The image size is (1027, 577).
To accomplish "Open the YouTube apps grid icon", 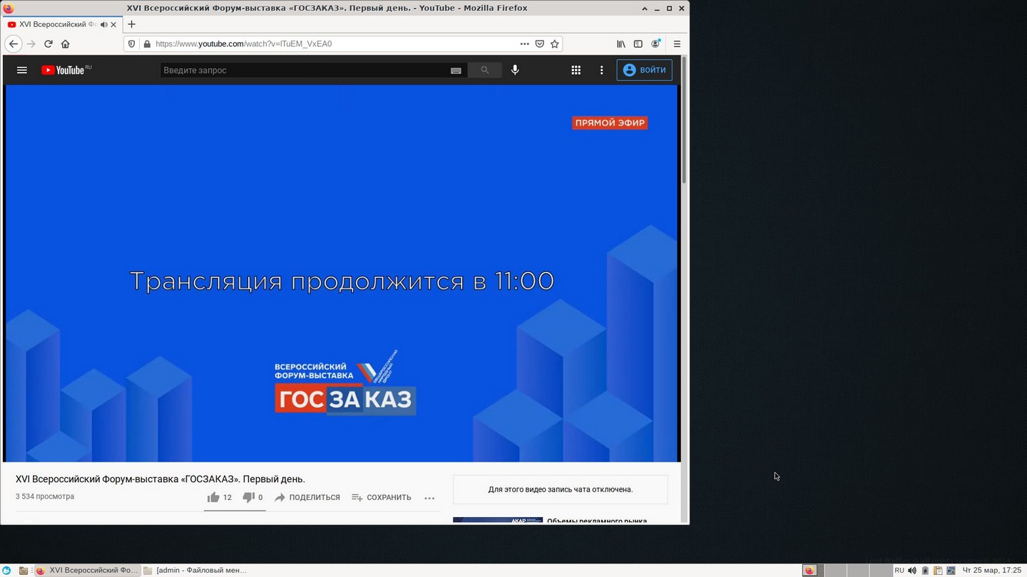I will 576,70.
